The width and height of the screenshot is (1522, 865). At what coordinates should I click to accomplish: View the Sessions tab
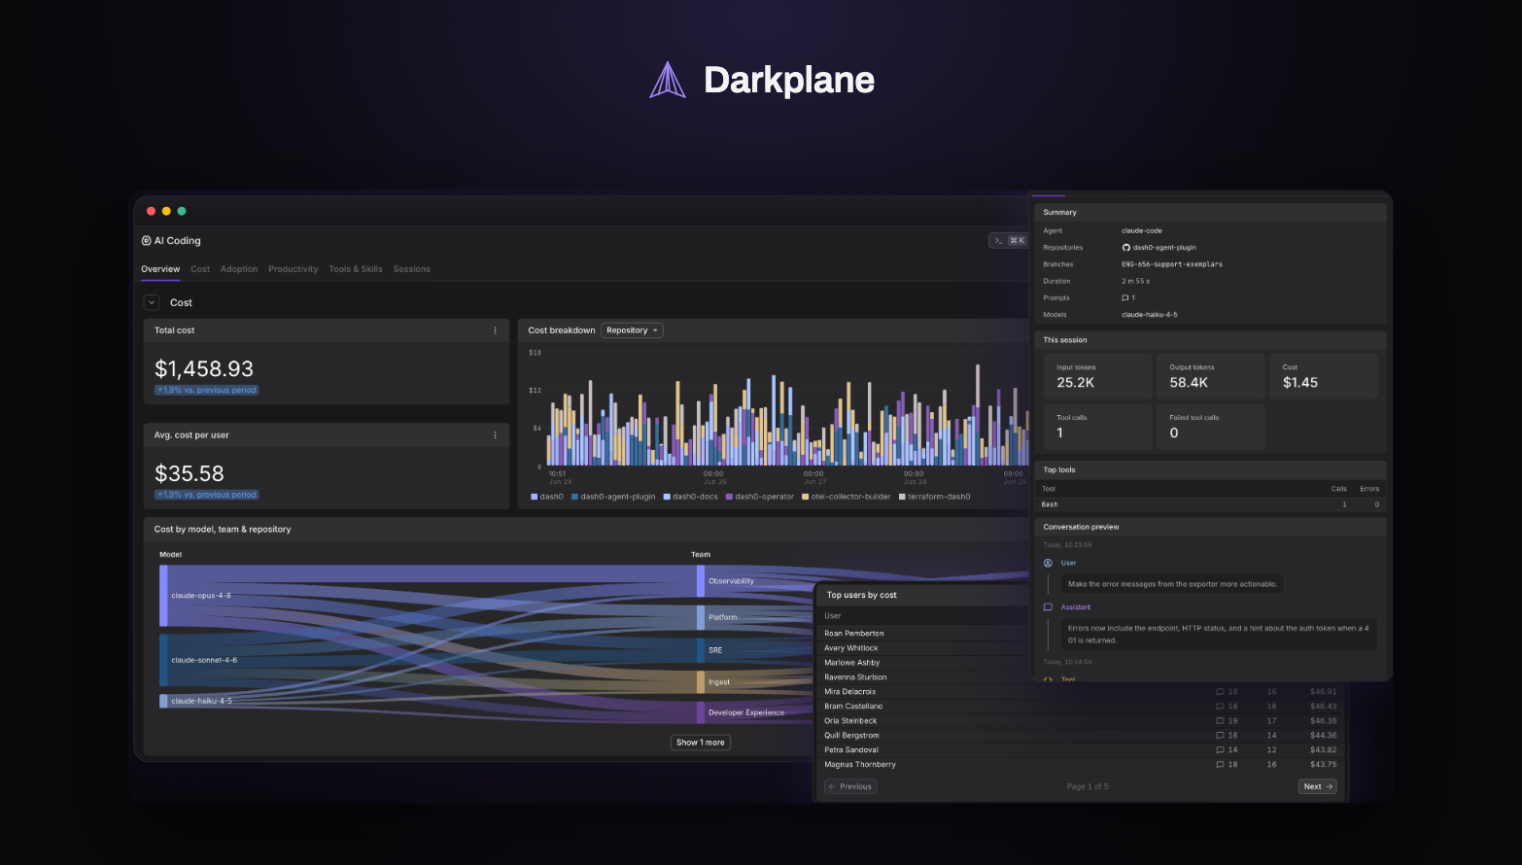click(x=412, y=269)
